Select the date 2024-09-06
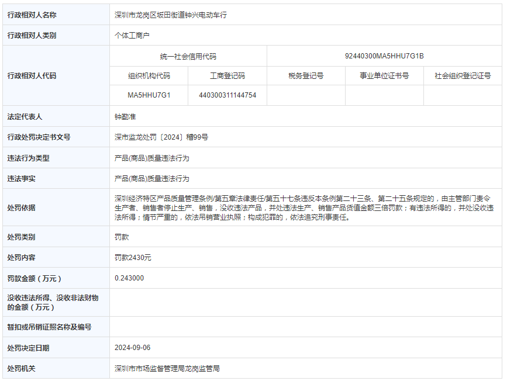This screenshot has width=507, height=381. (x=133, y=348)
